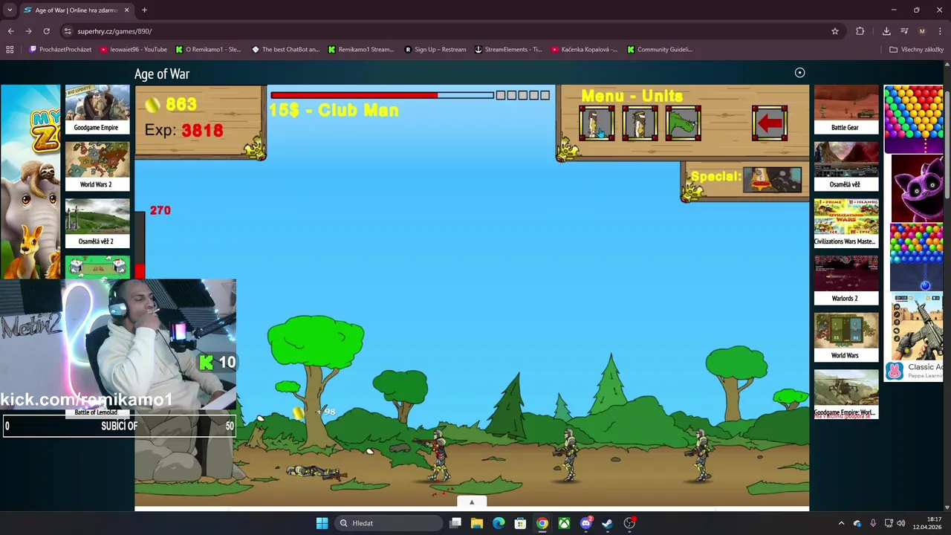Click the microphone tray icon

(x=873, y=523)
